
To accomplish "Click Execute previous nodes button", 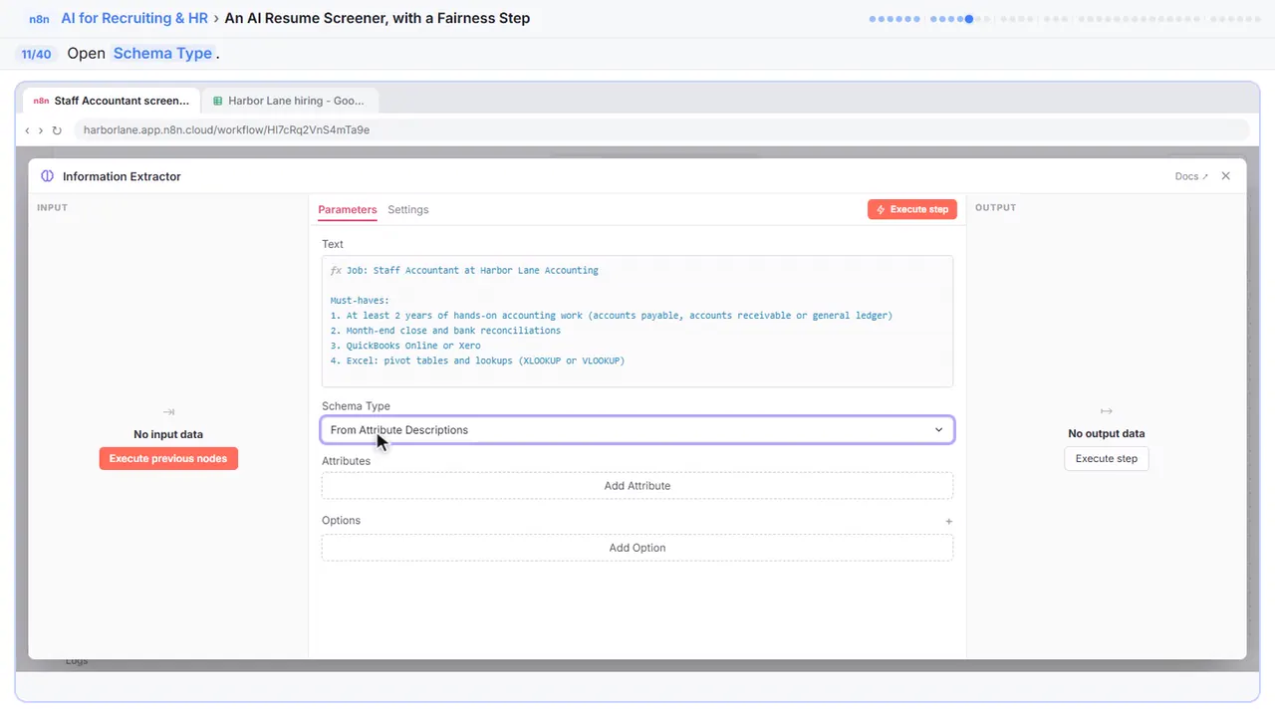I will [168, 459].
